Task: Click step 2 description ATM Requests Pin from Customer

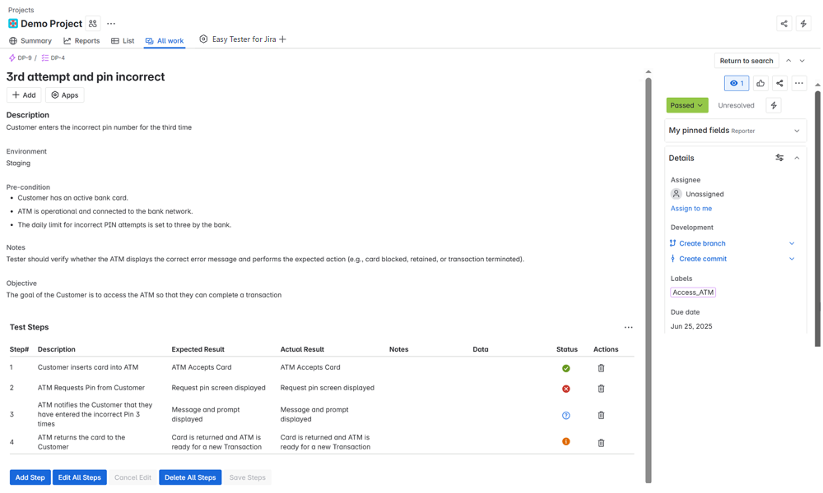Action: coord(91,388)
